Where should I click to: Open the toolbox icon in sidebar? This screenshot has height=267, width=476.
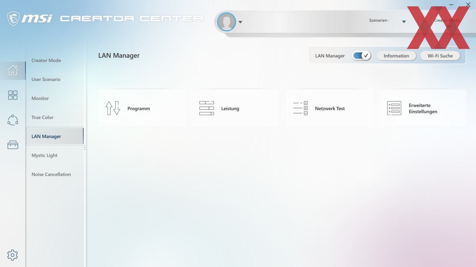tap(13, 145)
